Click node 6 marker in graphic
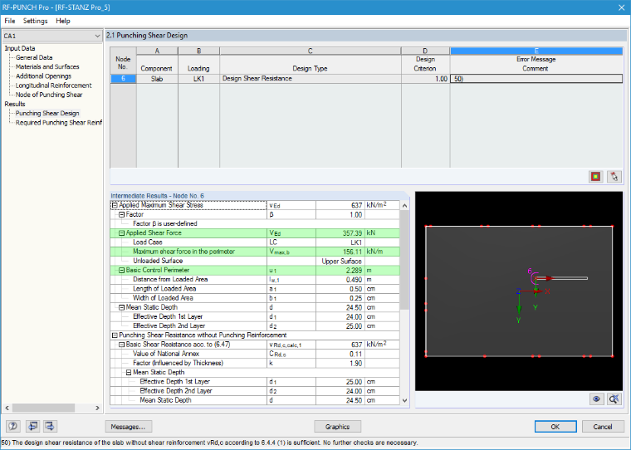 point(536,278)
